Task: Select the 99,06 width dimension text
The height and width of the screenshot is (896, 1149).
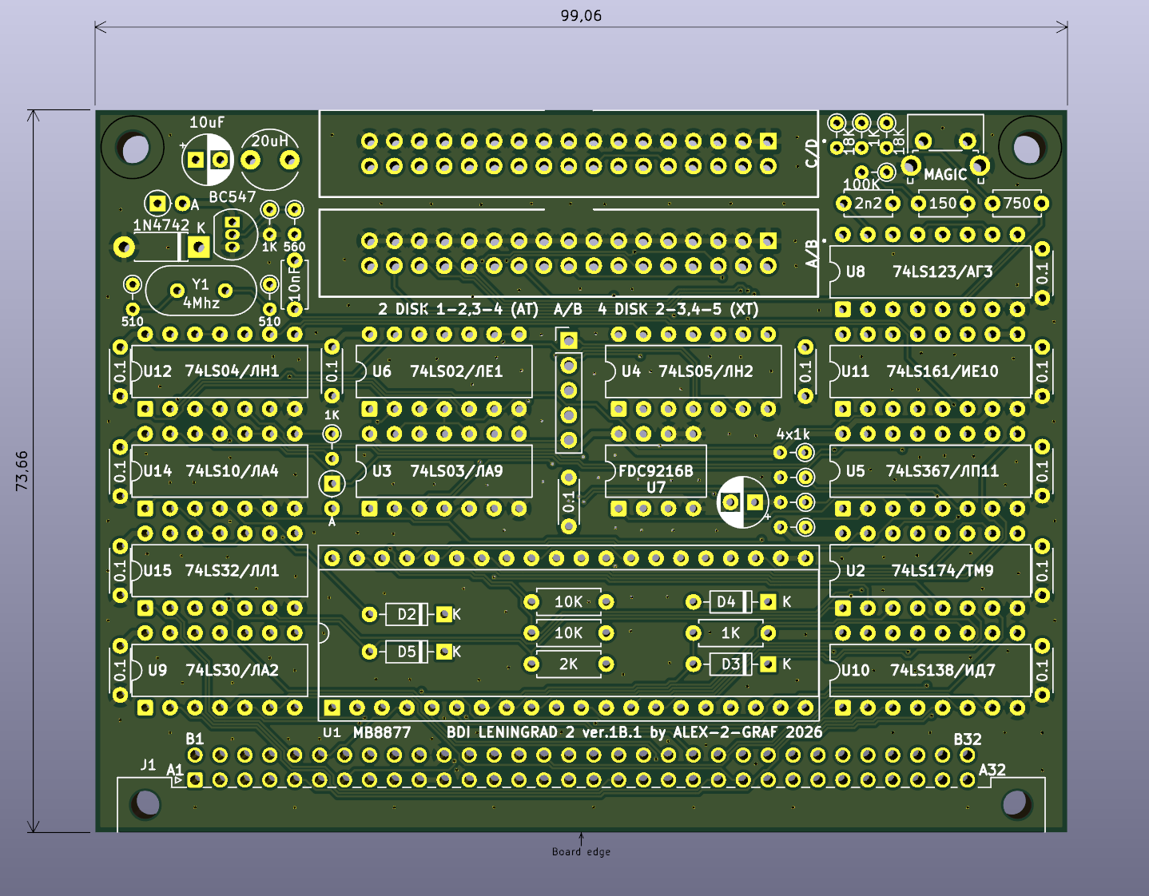Action: click(x=581, y=16)
